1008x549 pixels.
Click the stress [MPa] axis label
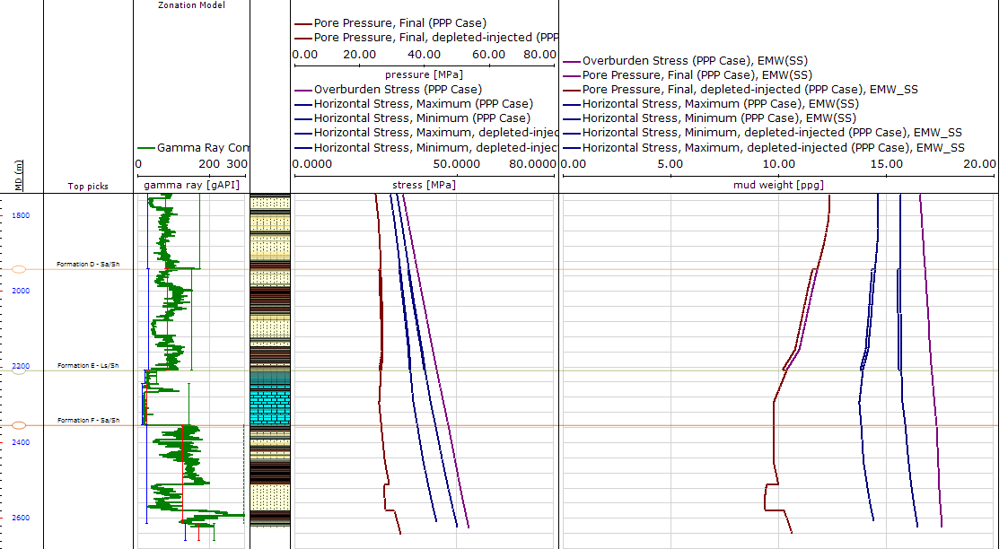pyautogui.click(x=424, y=186)
